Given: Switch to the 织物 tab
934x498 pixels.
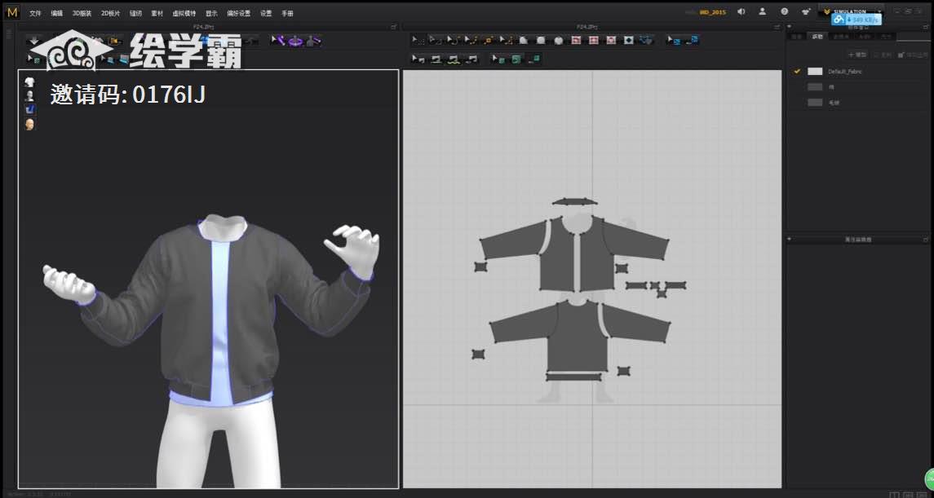Looking at the screenshot, I should tap(818, 37).
